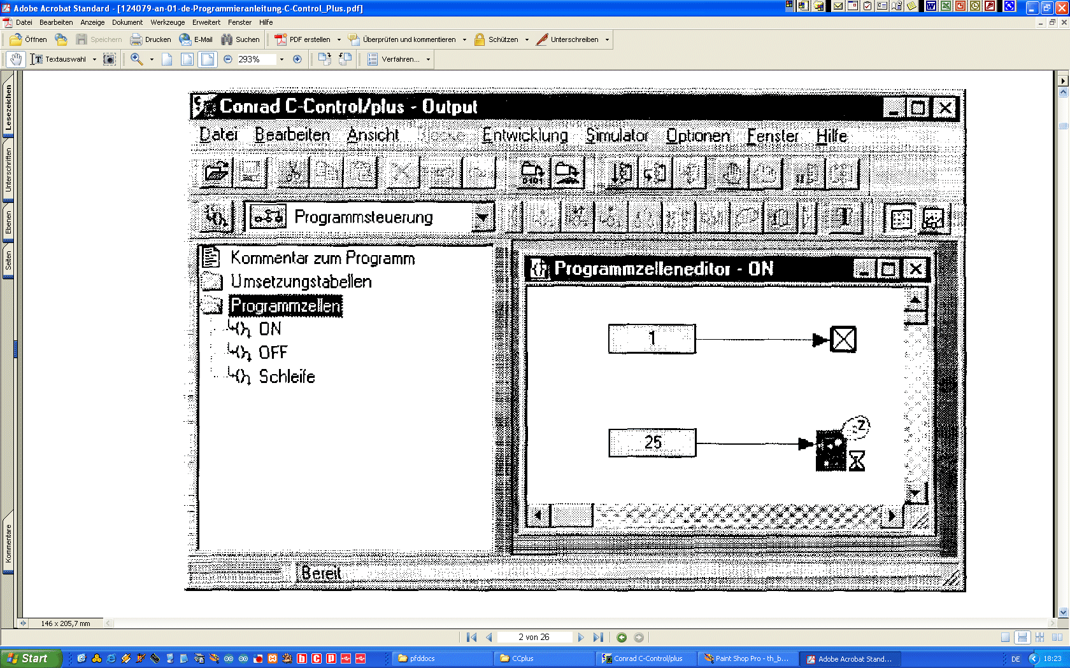Viewport: 1070px width, 668px height.
Task: Open the Datei menu
Action: pyautogui.click(x=24, y=22)
